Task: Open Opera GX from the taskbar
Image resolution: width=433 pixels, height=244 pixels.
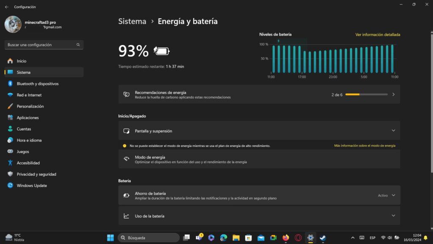Action: 298,238
